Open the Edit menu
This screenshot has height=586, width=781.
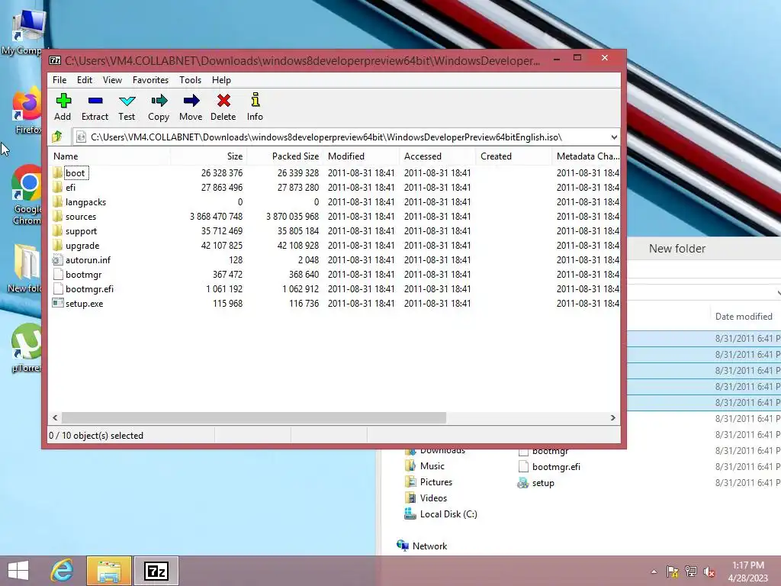84,79
